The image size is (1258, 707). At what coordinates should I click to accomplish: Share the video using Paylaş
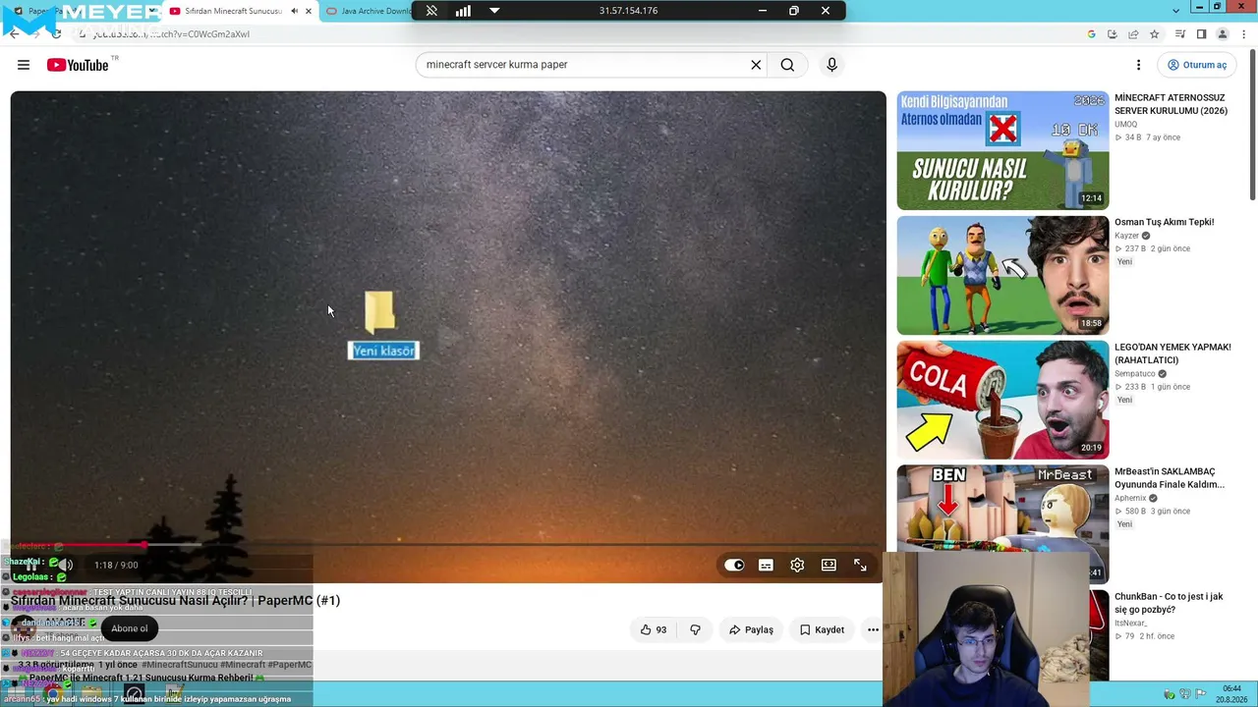point(751,629)
